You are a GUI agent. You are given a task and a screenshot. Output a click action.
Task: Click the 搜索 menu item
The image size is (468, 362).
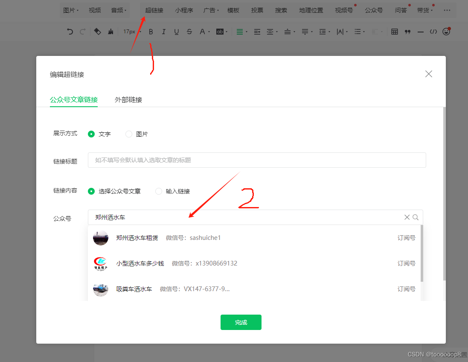[281, 10]
